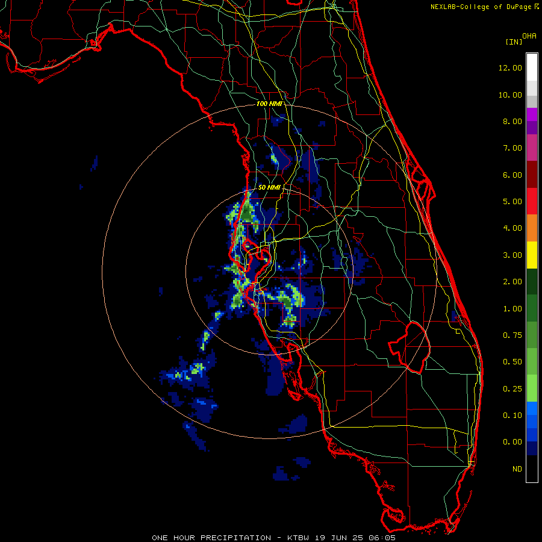Pick the yellow color bar segment

(x=532, y=255)
